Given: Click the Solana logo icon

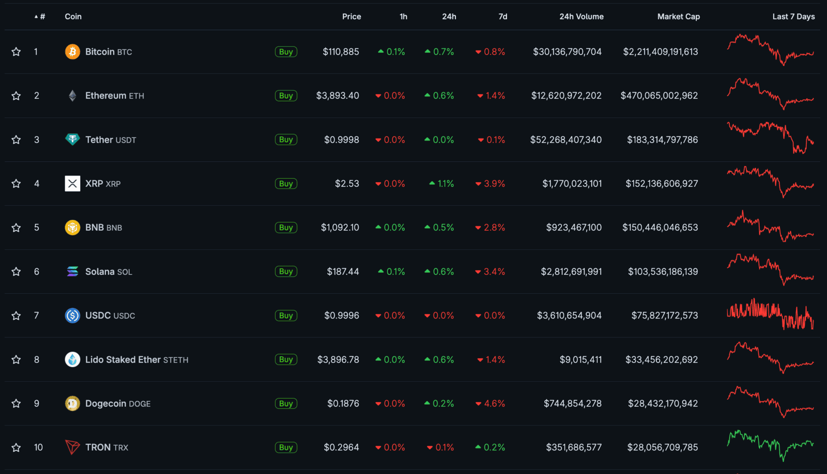Looking at the screenshot, I should pos(72,272).
